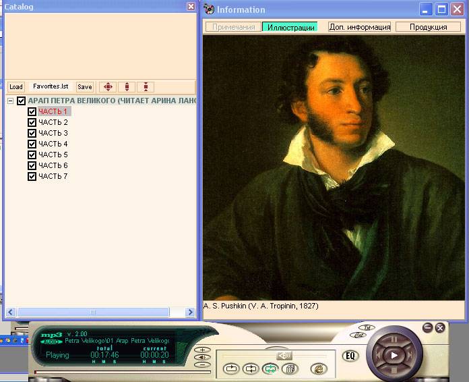Click the Catalog horizontal scrollbar thumb
The image size is (469, 382).
coord(93,312)
